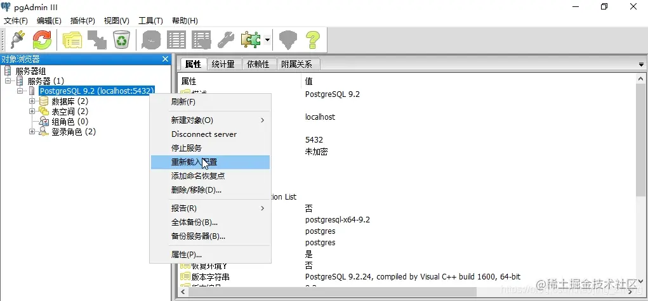This screenshot has width=648, height=301.
Task: Open the 工具(T) menu
Action: [x=150, y=21]
